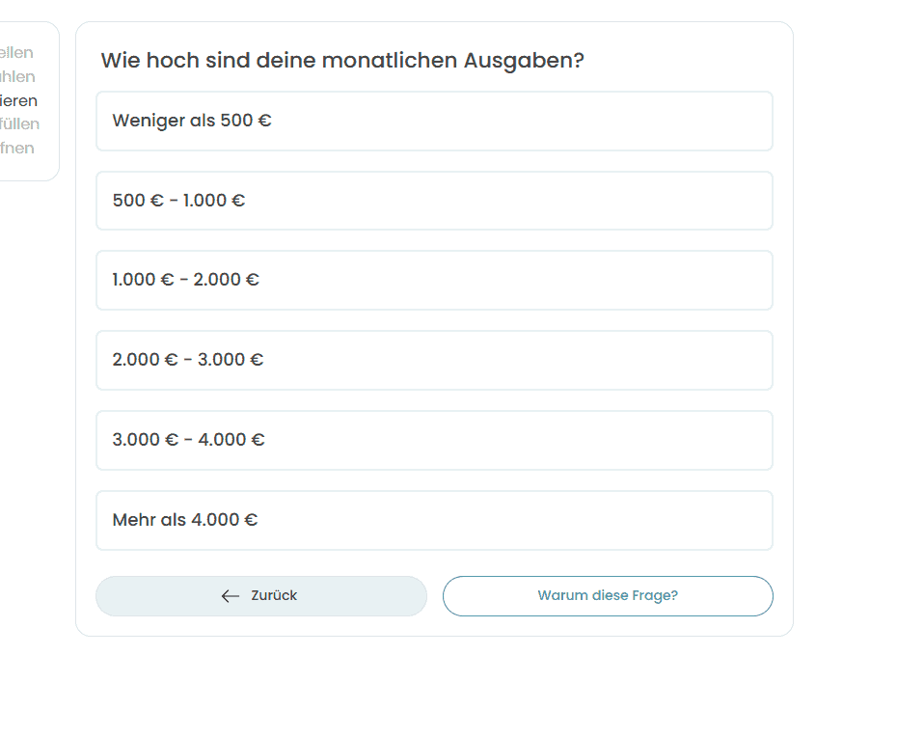Viewport: 924px width, 737px height.
Task: Pick the highest monthly expense bracket
Action: [x=434, y=520]
